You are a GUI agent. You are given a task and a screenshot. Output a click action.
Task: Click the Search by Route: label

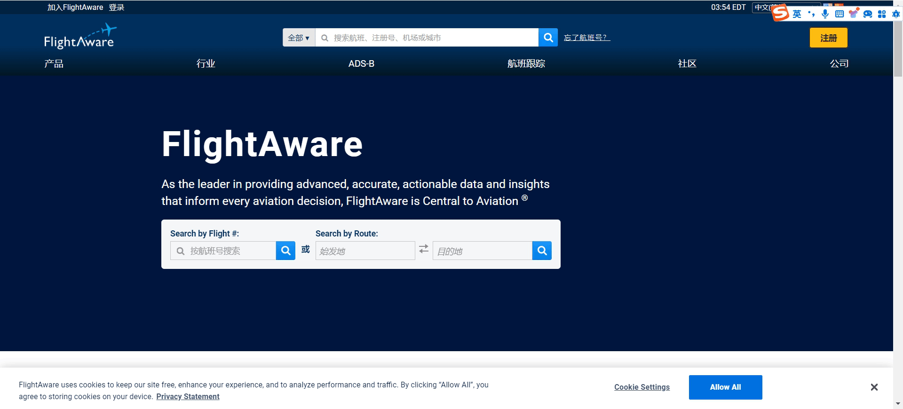[347, 233]
